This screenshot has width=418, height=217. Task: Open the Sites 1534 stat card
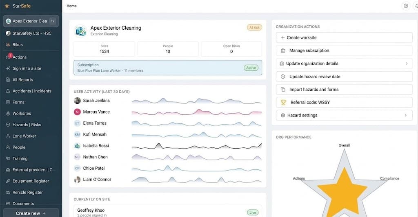(104, 49)
